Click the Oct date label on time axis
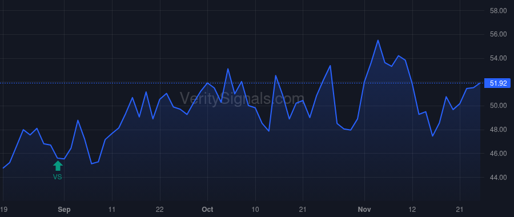The width and height of the screenshot is (514, 217). pos(207,210)
